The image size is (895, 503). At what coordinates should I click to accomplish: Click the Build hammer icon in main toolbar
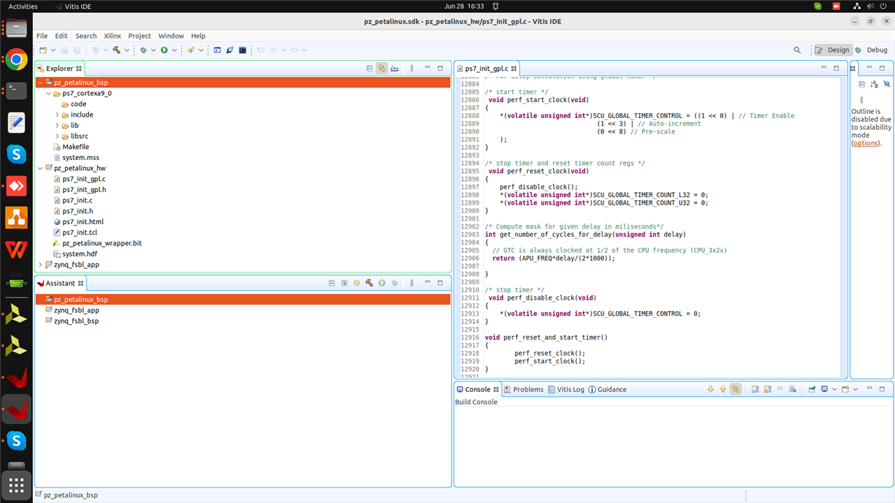coord(116,50)
